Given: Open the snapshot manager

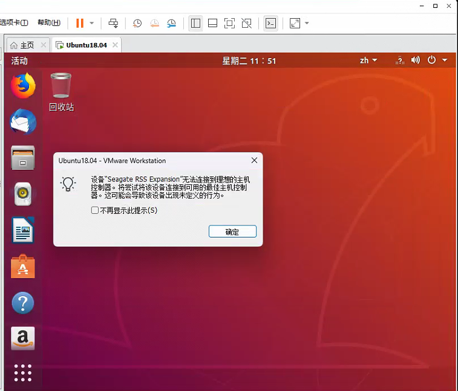Looking at the screenshot, I should 171,23.
